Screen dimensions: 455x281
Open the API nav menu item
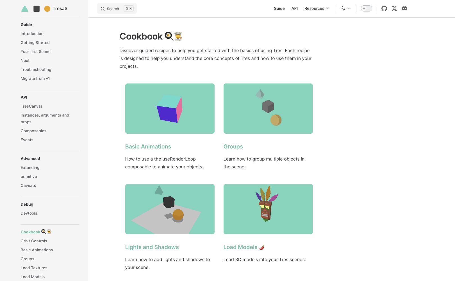click(x=294, y=8)
